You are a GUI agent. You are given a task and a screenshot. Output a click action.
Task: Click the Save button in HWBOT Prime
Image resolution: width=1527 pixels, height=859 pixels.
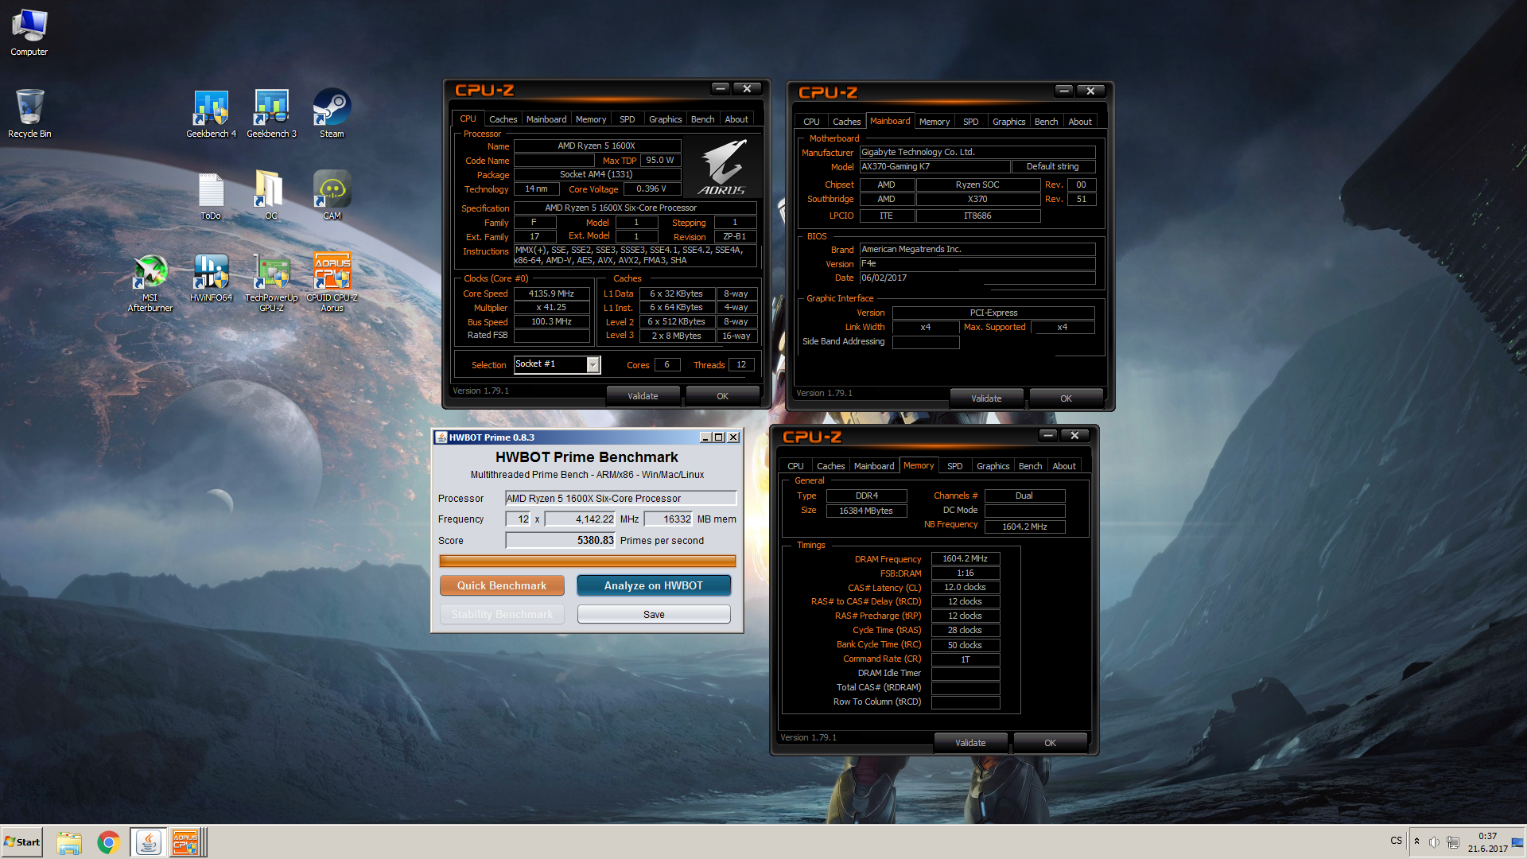click(654, 614)
